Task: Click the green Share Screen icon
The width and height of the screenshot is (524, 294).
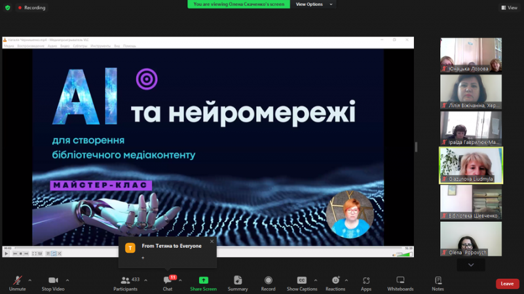Action: pos(204,280)
